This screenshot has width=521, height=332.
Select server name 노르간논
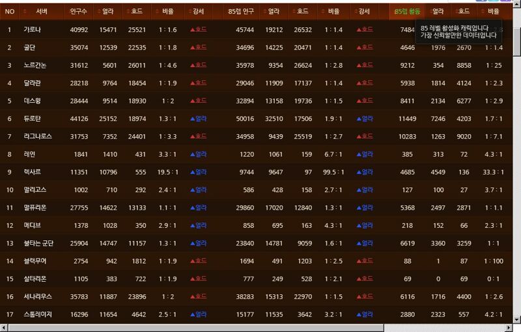click(x=35, y=65)
